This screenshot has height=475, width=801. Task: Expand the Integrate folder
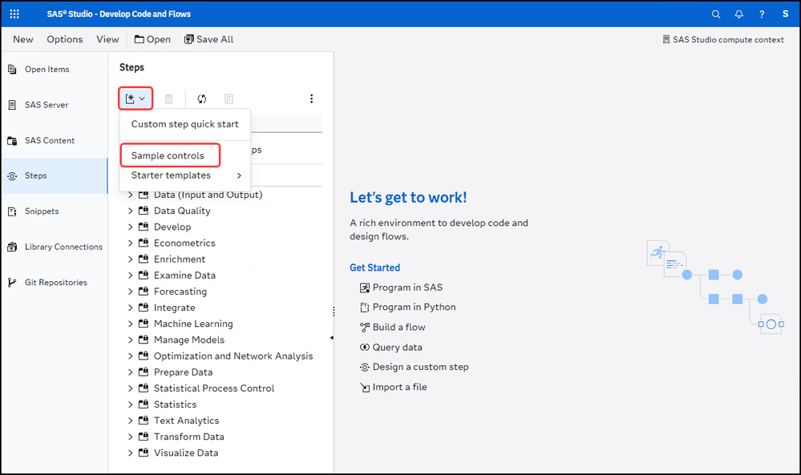click(x=130, y=308)
